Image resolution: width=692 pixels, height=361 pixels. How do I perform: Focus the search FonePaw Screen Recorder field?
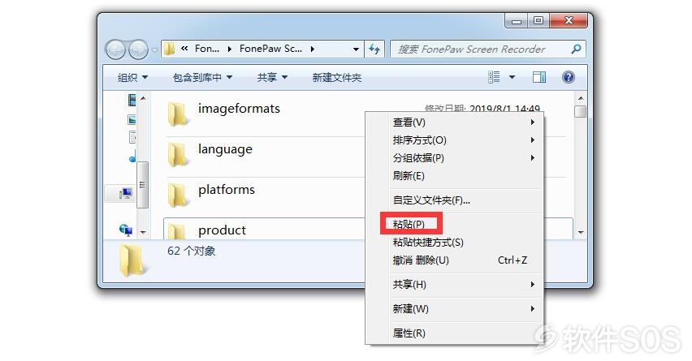coord(487,49)
